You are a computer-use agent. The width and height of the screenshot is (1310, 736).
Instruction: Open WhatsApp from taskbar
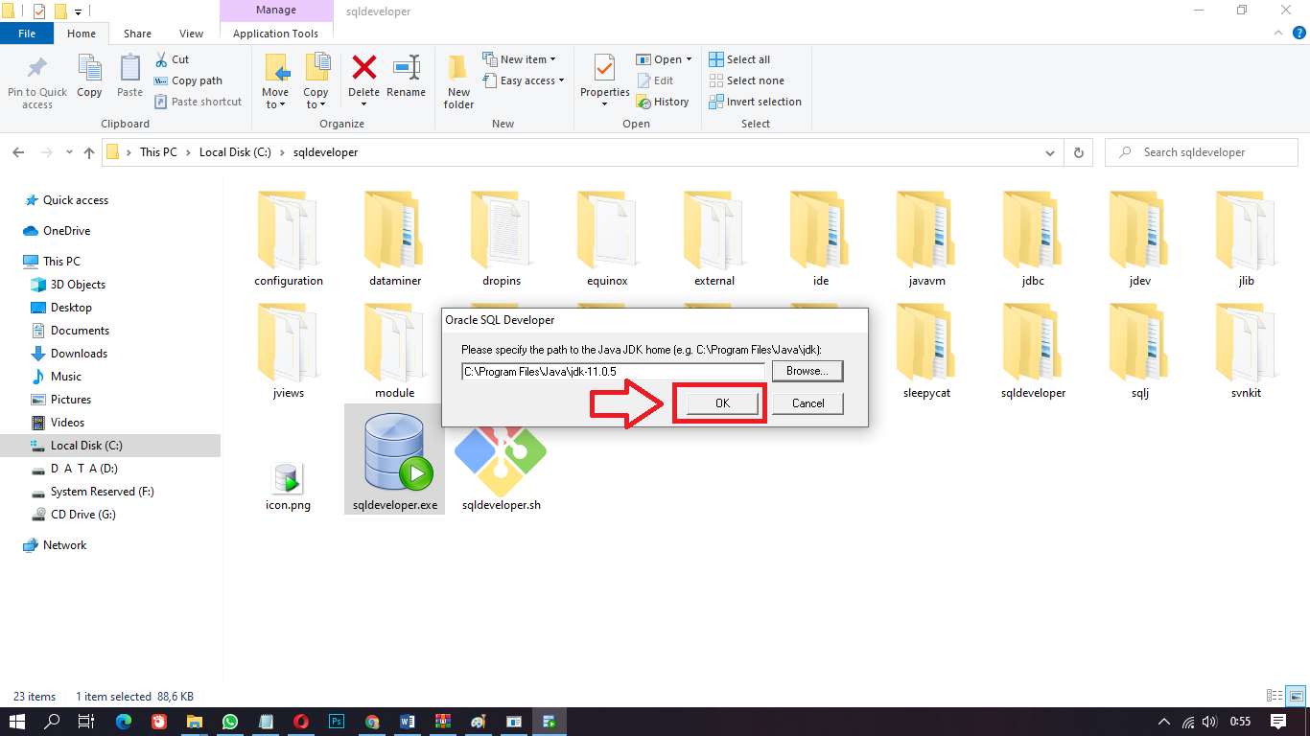pyautogui.click(x=230, y=722)
